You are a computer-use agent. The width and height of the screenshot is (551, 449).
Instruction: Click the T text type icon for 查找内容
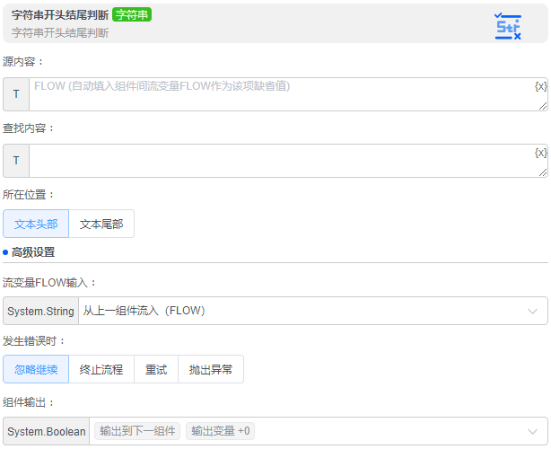(x=16, y=161)
